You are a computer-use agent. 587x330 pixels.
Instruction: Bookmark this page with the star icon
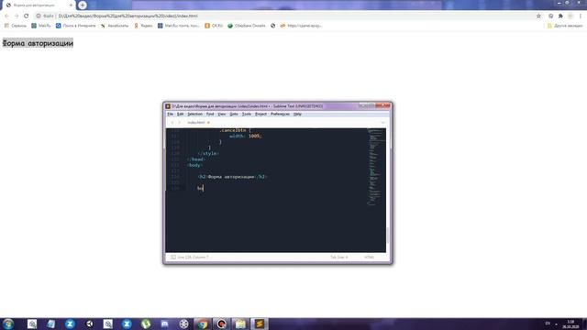pos(538,16)
